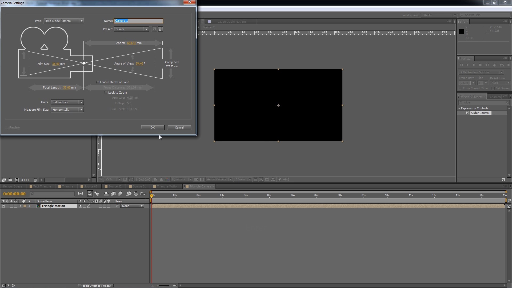Open the Character panel tab
The image size is (512, 288).
pos(495,97)
